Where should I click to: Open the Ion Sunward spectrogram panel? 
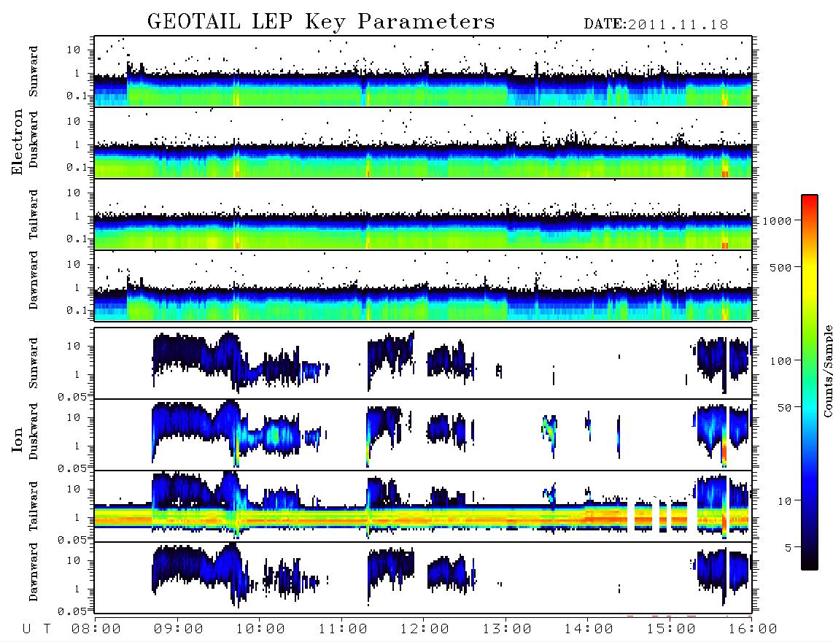pos(423,363)
